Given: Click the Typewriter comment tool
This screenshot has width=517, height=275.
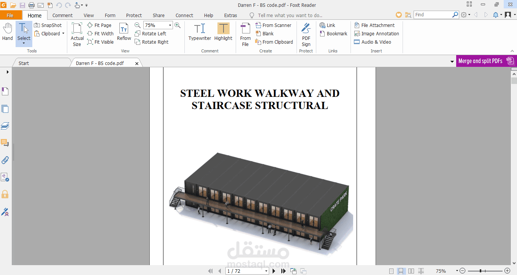Looking at the screenshot, I should 200,32.
